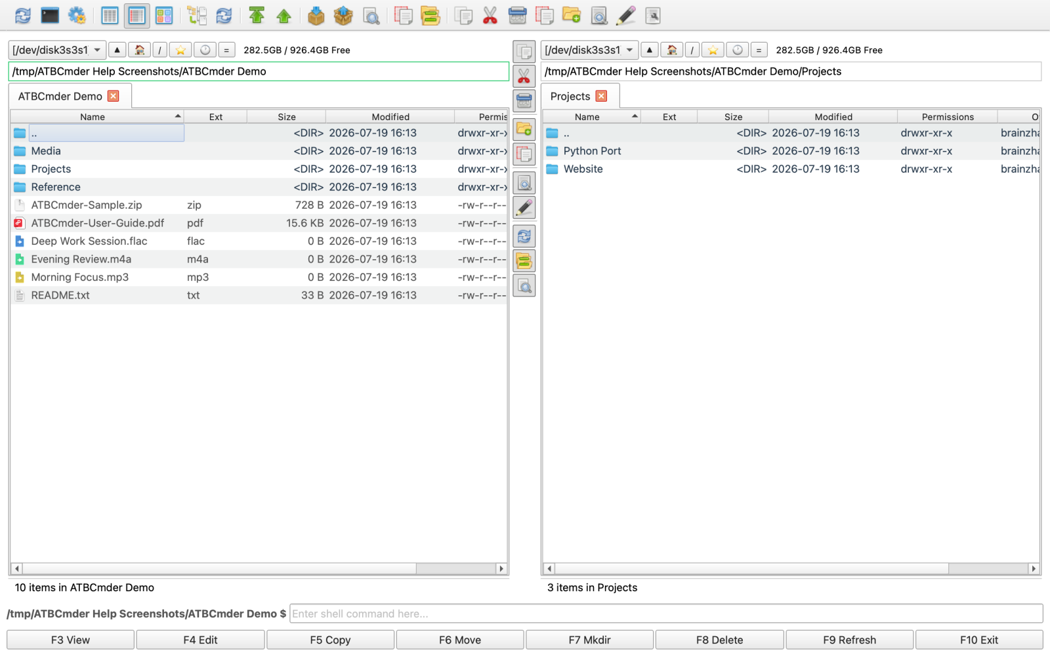
Task: Go to root with the green bar-arrow icon
Action: click(257, 16)
